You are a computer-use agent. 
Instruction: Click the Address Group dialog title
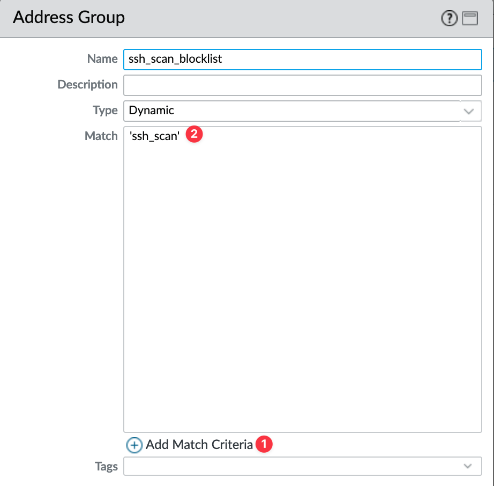(x=69, y=17)
